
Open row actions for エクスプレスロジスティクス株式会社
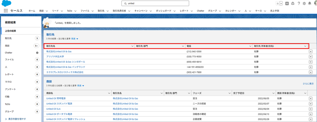pyautogui.click(x=310, y=72)
